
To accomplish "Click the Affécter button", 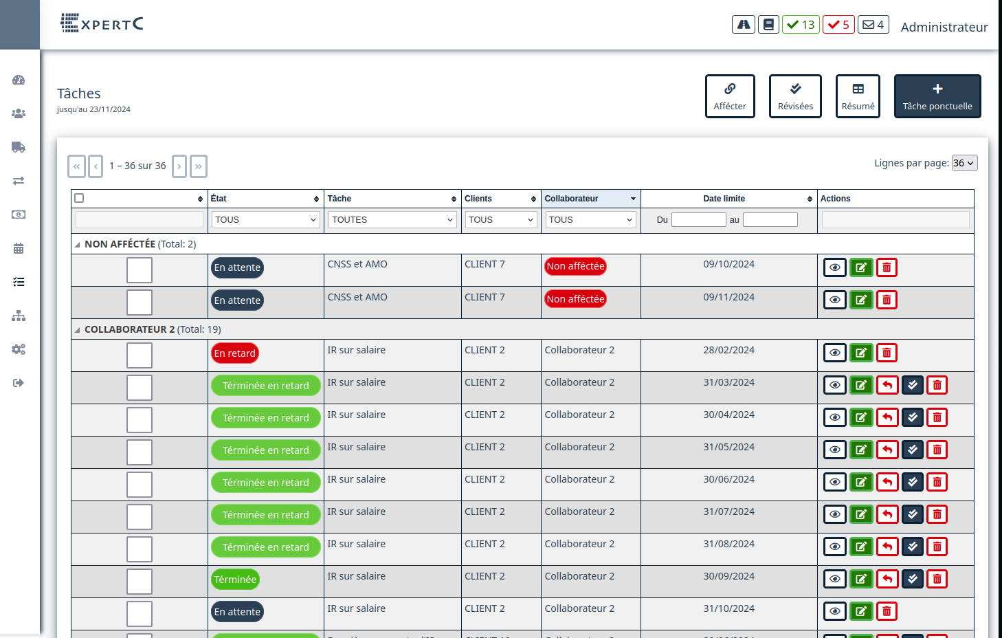I will 729,96.
